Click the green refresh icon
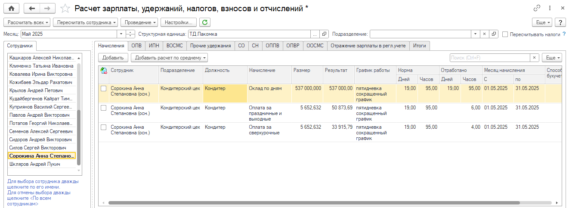Image resolution: width=569 pixels, height=208 pixels. coord(205,22)
